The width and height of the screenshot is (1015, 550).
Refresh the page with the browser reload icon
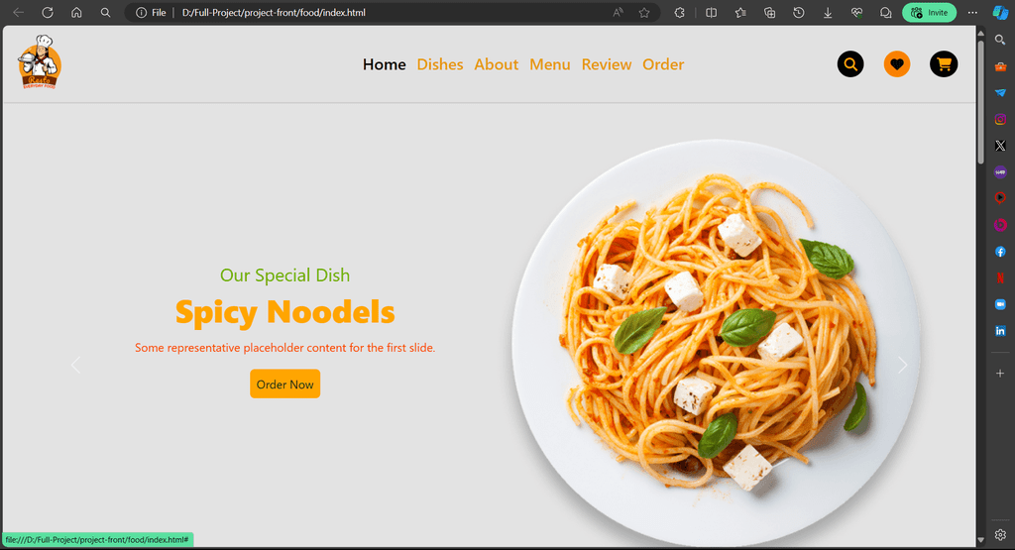coord(48,12)
